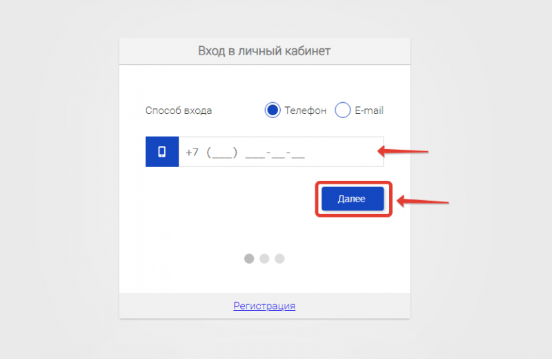Select the middle step indicator dot
This screenshot has height=359, width=552.
(x=264, y=259)
